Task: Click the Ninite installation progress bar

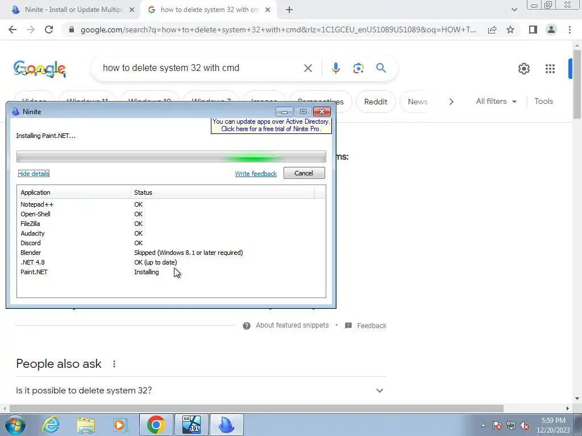Action: (x=171, y=157)
